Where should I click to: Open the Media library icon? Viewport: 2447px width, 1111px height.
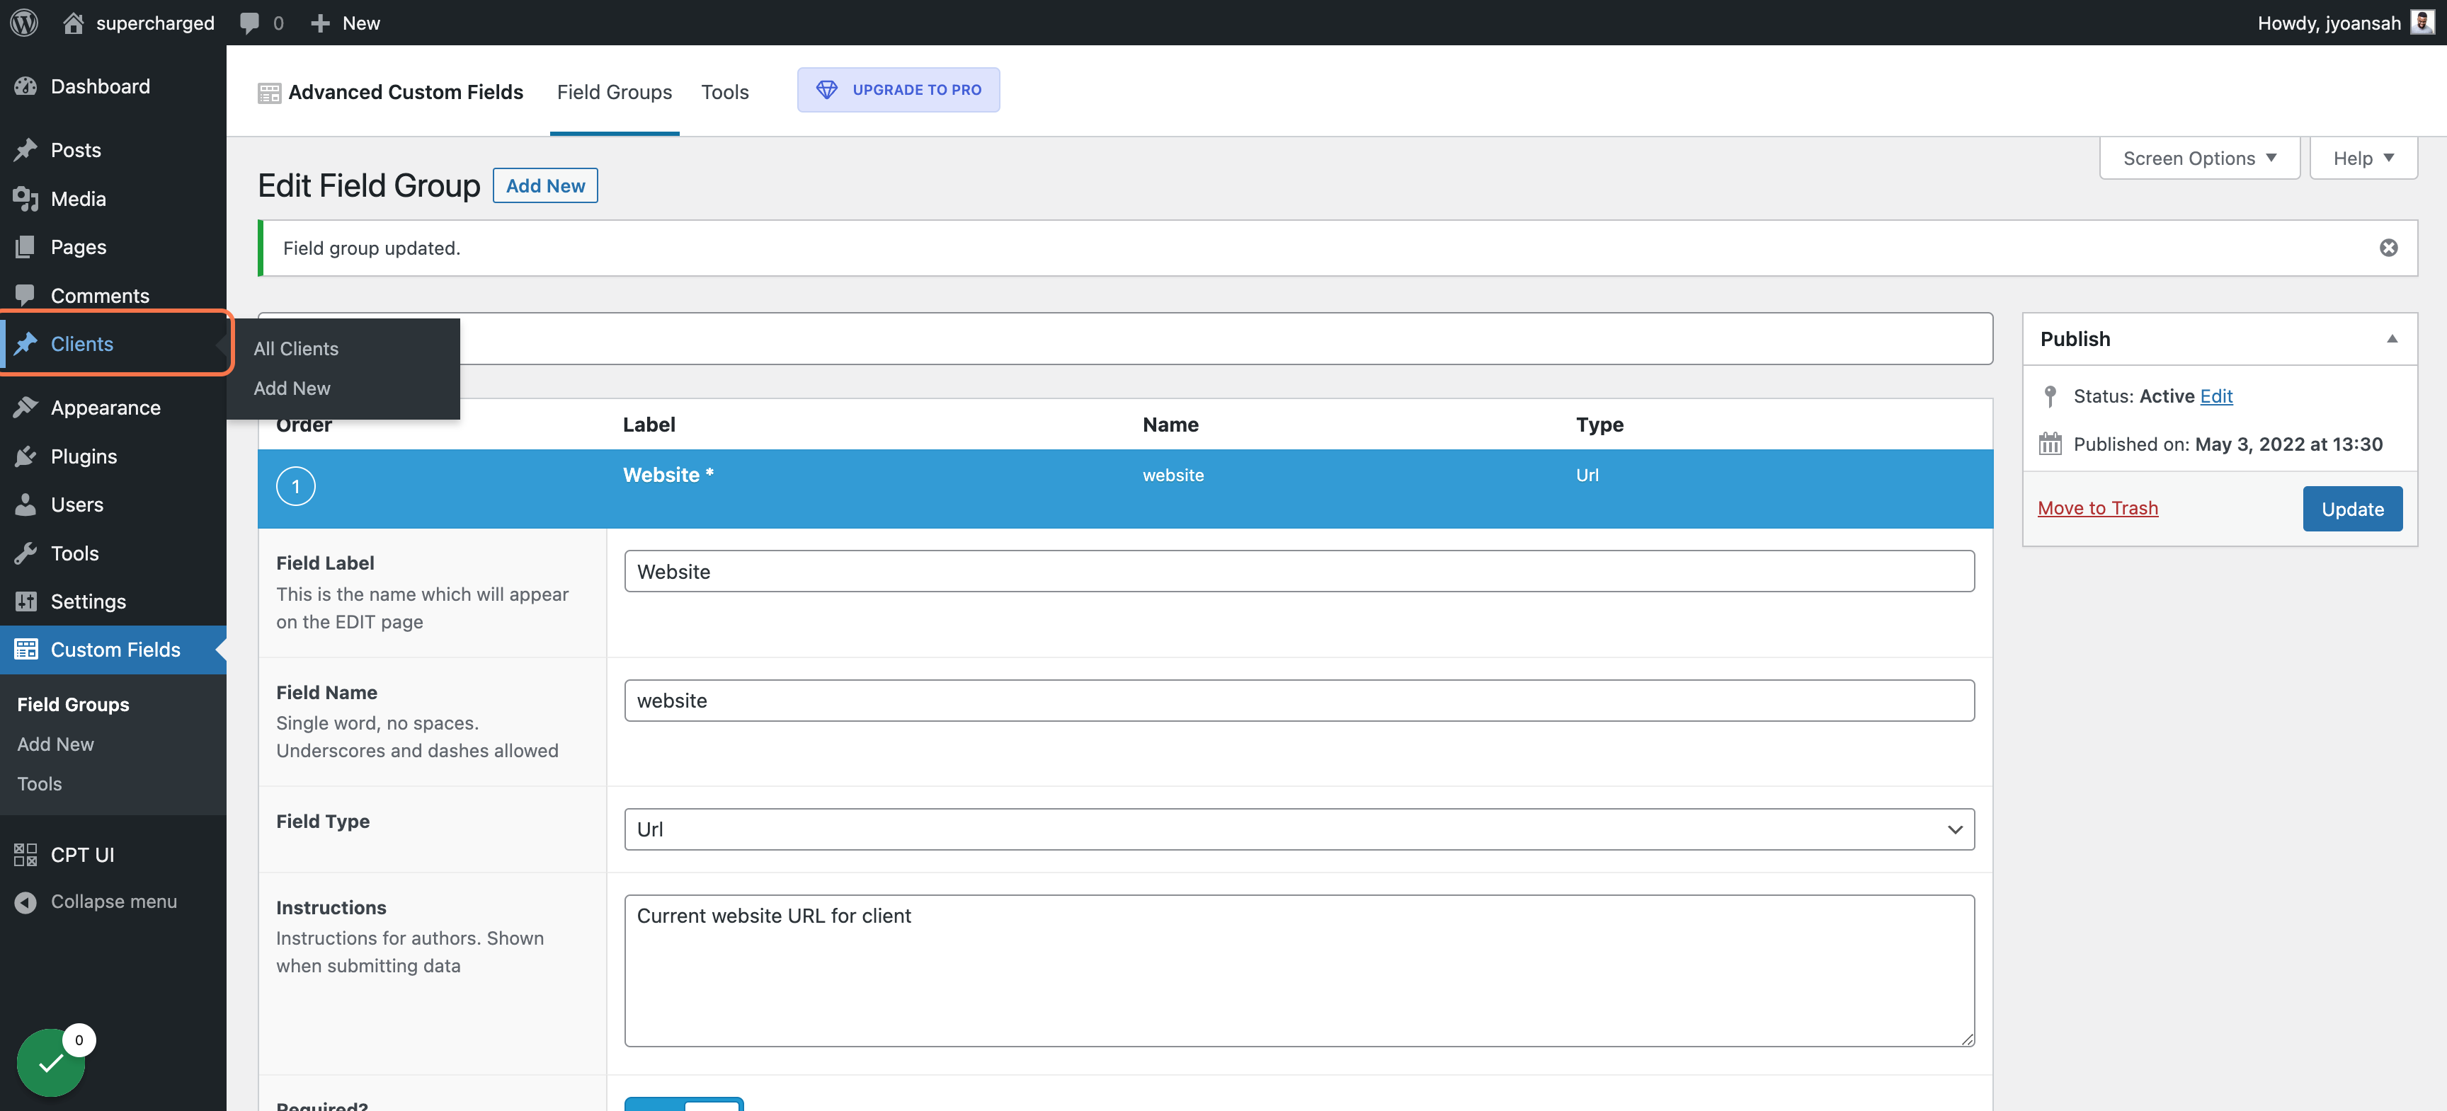[25, 198]
